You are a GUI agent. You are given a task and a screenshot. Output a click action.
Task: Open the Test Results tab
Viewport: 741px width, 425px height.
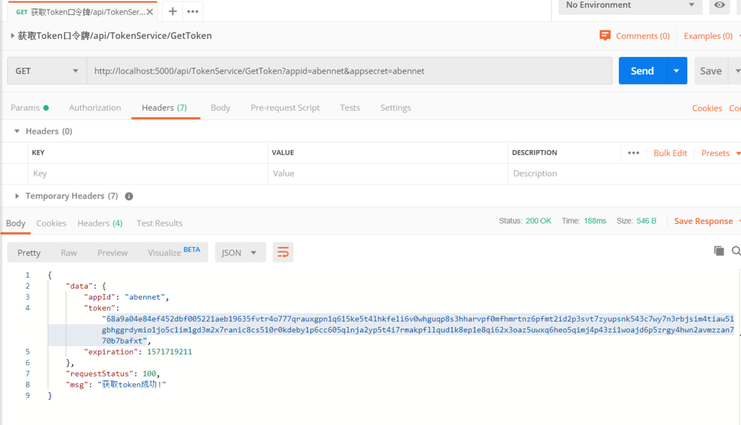160,223
